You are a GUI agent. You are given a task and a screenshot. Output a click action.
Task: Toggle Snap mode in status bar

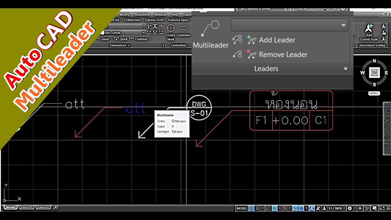pos(258,208)
